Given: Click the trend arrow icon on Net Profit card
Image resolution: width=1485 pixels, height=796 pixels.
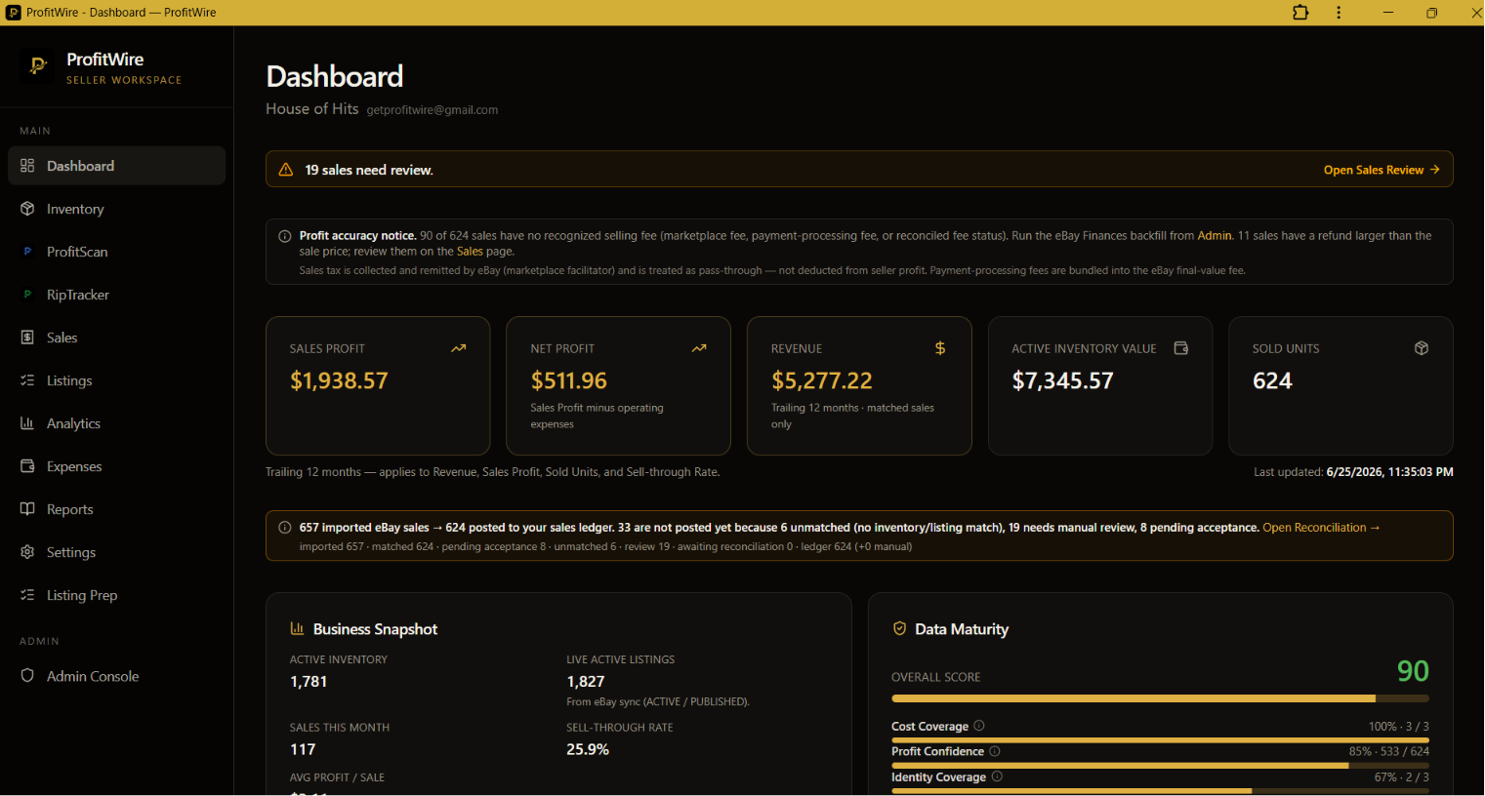Looking at the screenshot, I should click(x=699, y=348).
